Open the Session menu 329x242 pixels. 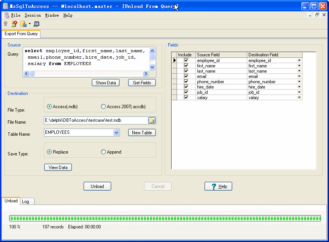coord(33,16)
